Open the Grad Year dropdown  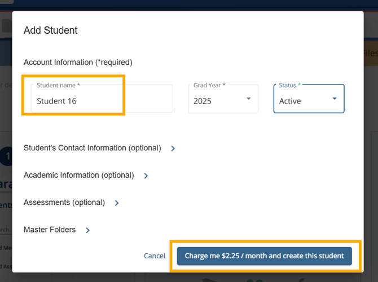point(223,99)
